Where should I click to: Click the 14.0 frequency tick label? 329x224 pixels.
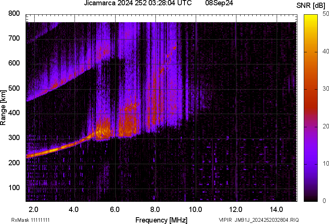(x=276, y=209)
